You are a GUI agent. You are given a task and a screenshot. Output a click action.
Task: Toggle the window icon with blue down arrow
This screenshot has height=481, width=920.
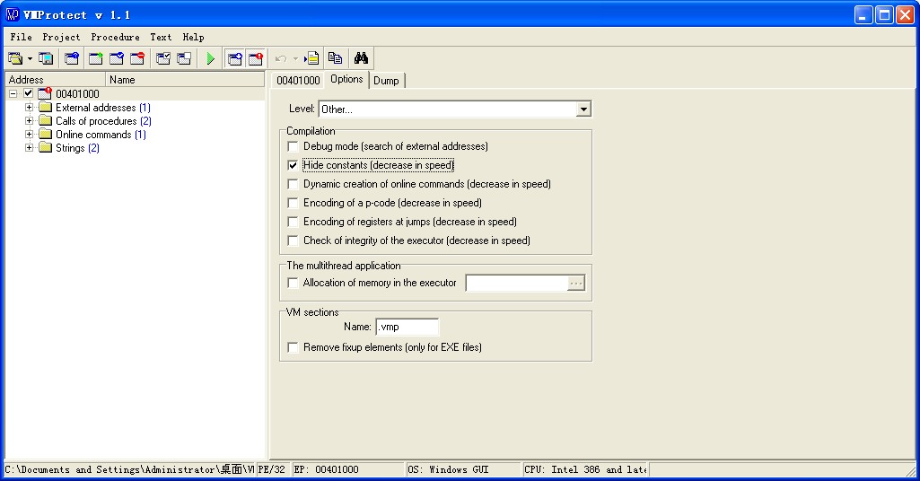click(x=234, y=58)
